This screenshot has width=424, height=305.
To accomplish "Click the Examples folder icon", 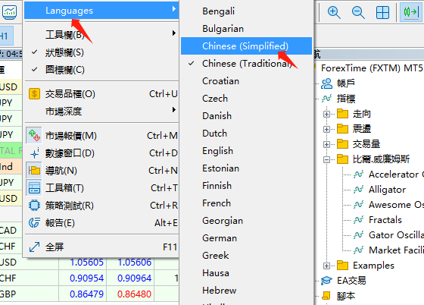I will pyautogui.click(x=342, y=266).
